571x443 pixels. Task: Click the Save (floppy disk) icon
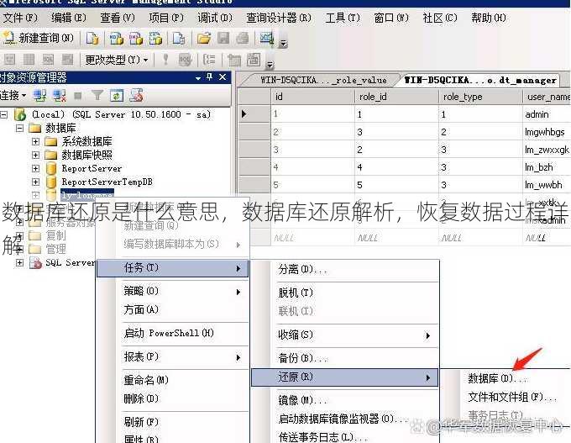(x=223, y=38)
